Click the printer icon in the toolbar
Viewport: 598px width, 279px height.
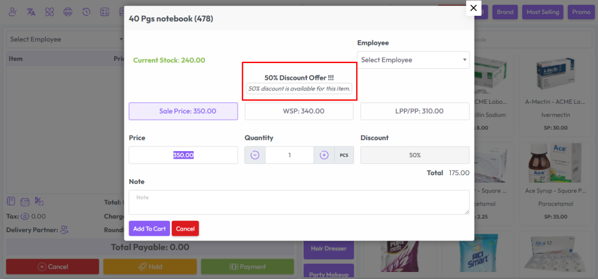(x=68, y=12)
